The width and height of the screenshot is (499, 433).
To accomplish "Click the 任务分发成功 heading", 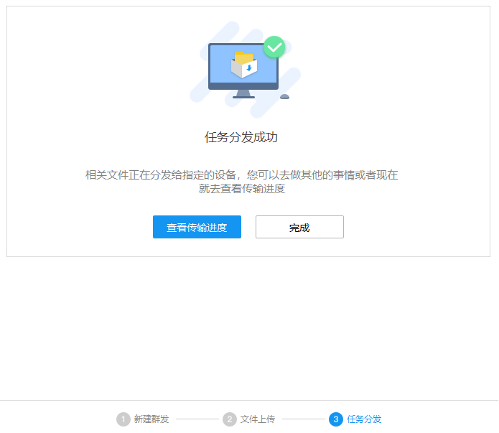I will pyautogui.click(x=241, y=137).
